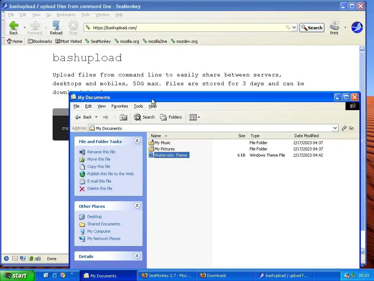The image size is (374, 281).
Task: Click the SeaMonkey URL address field
Action: pyautogui.click(x=188, y=28)
